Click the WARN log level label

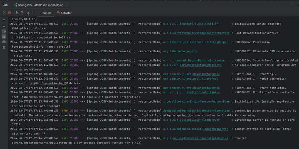point(65,111)
